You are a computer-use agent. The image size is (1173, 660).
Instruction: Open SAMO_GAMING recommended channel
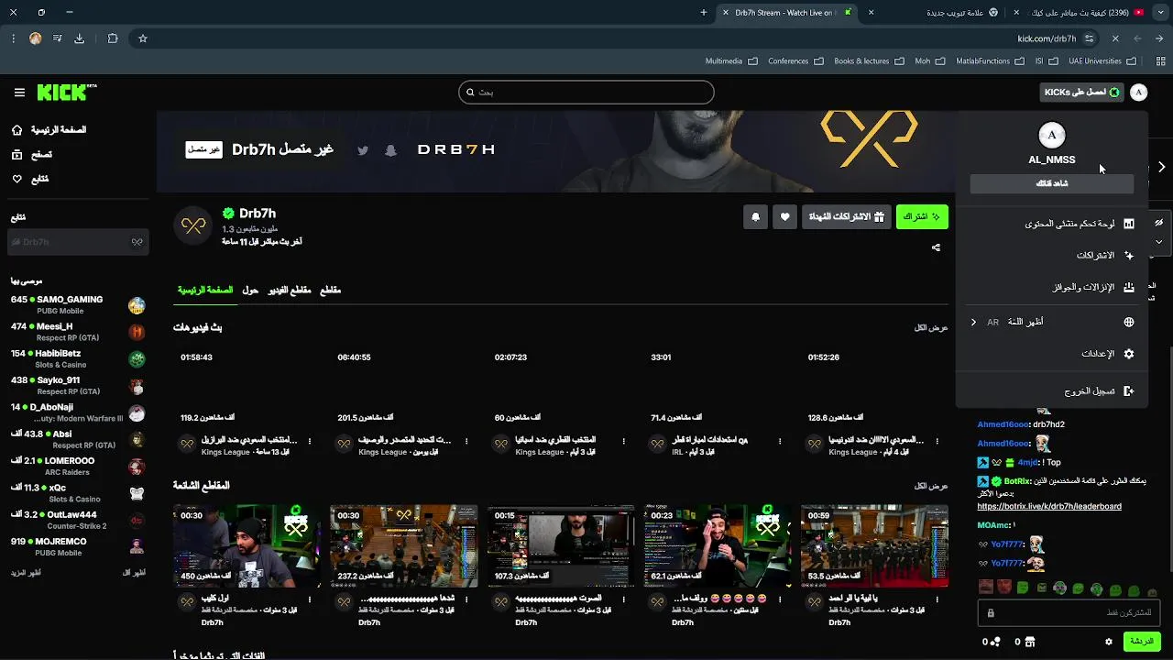coord(78,305)
